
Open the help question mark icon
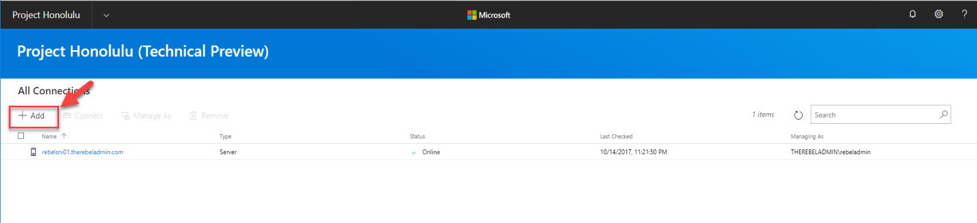(964, 14)
